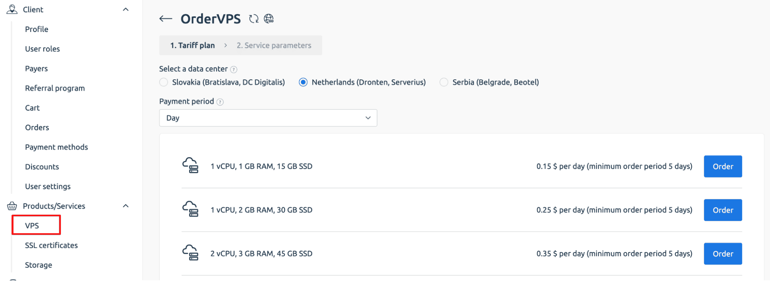Click the cloud server icon of the 1 GB RAM plan
This screenshot has width=770, height=281.
[x=191, y=166]
